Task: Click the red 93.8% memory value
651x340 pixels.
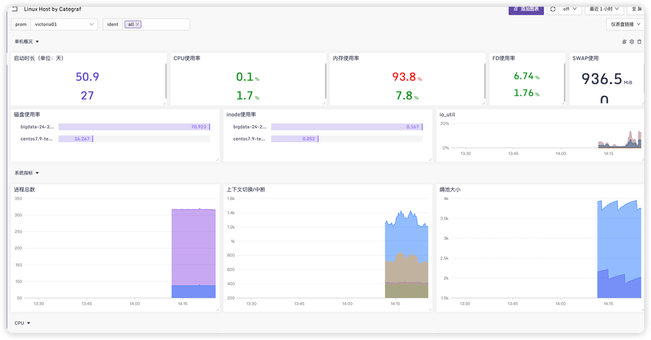Action: pos(407,77)
